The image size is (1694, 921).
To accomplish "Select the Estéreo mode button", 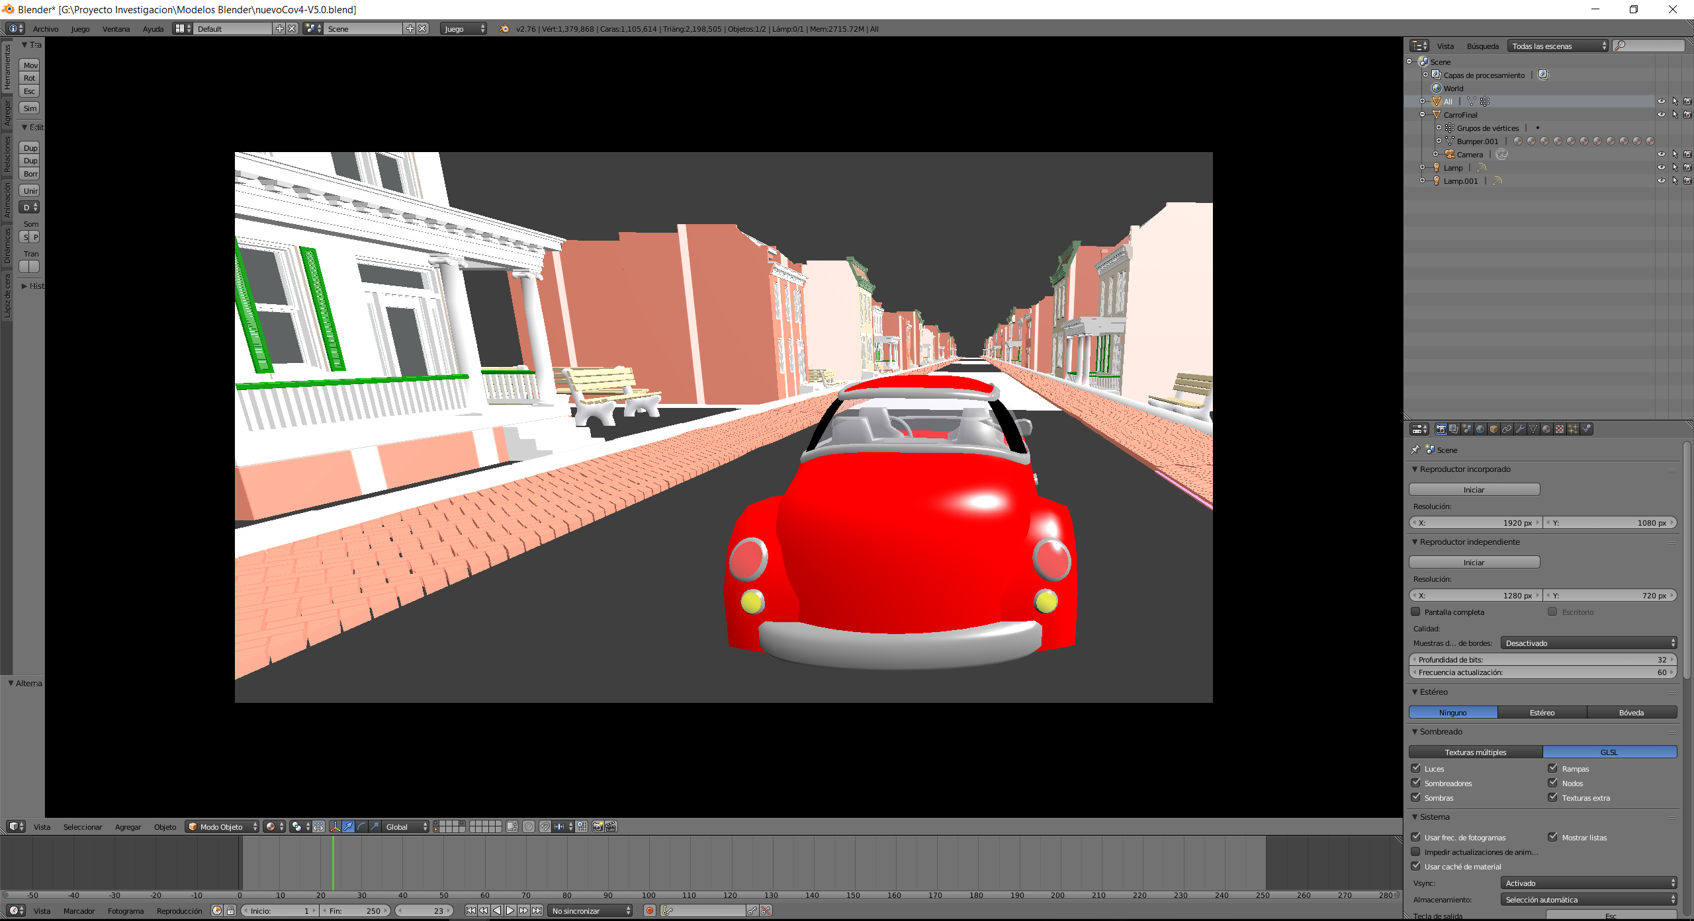I will coord(1542,712).
